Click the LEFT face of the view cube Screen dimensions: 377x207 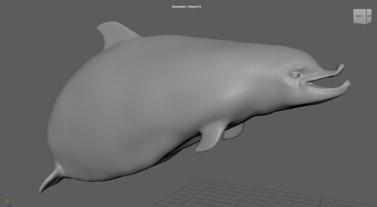359,16
